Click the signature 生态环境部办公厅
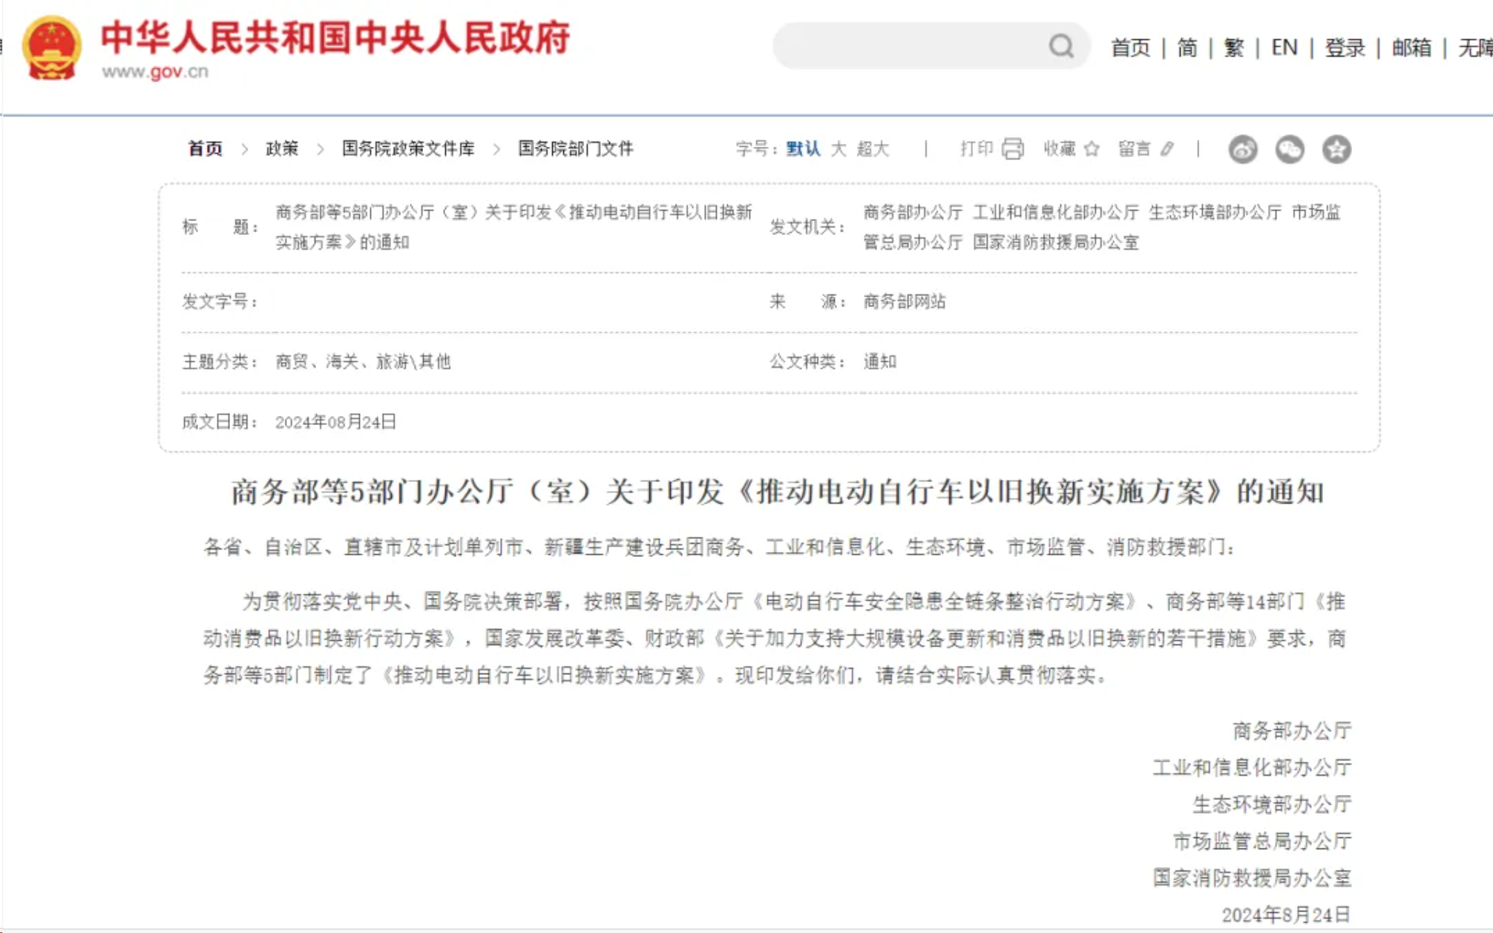The image size is (1493, 933). pyautogui.click(x=1272, y=805)
